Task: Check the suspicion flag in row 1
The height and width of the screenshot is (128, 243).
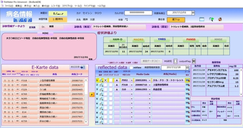Action: (x=111, y=80)
